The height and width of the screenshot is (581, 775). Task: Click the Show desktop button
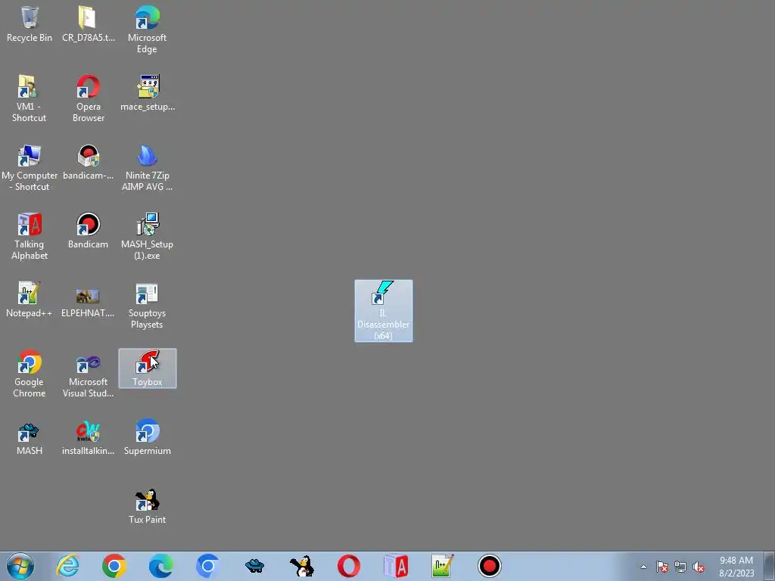coord(770,566)
